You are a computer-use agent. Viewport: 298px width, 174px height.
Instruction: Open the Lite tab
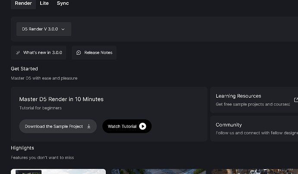[44, 3]
